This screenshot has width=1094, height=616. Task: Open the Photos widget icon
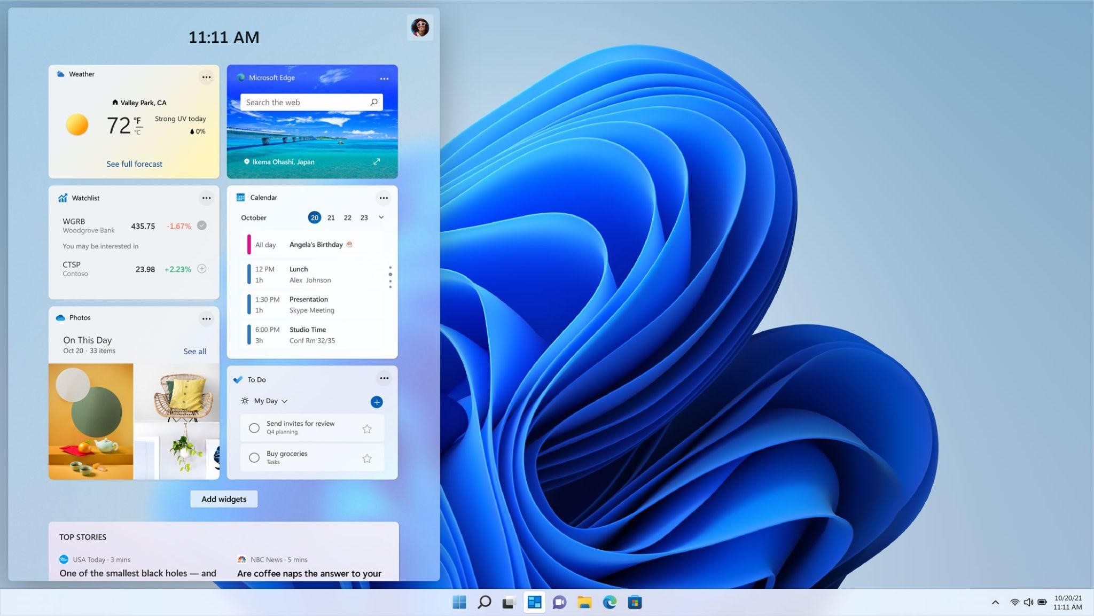[x=60, y=316]
